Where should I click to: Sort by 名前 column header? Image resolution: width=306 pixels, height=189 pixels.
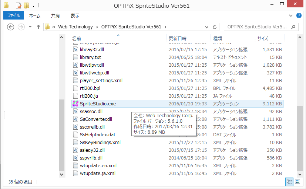click(118, 38)
